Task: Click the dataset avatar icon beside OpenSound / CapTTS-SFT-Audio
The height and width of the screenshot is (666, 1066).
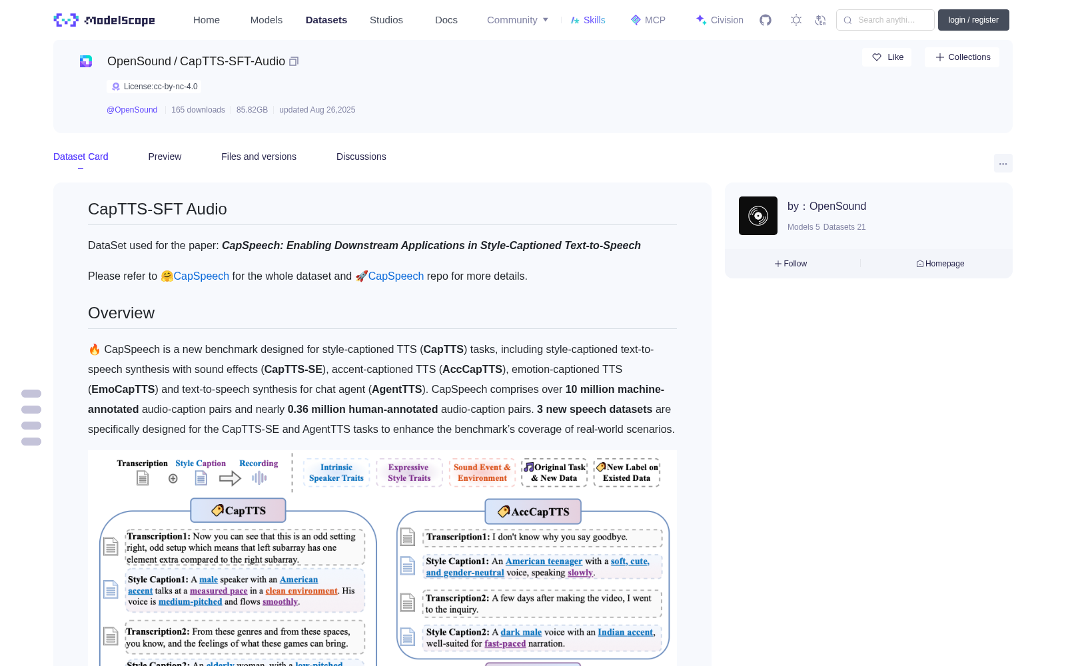Action: click(x=86, y=61)
